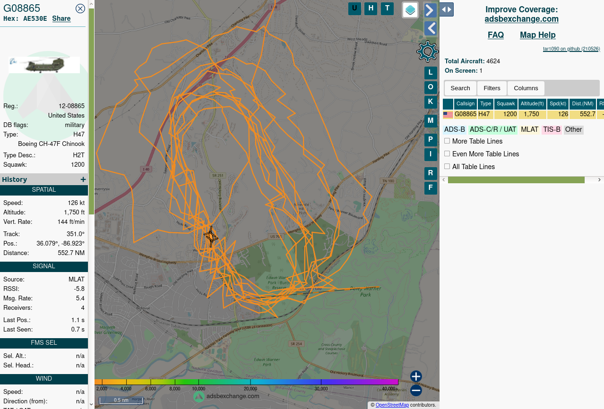The width and height of the screenshot is (604, 409).
Task: Open the adsbexchange.com coverage link
Action: [522, 19]
